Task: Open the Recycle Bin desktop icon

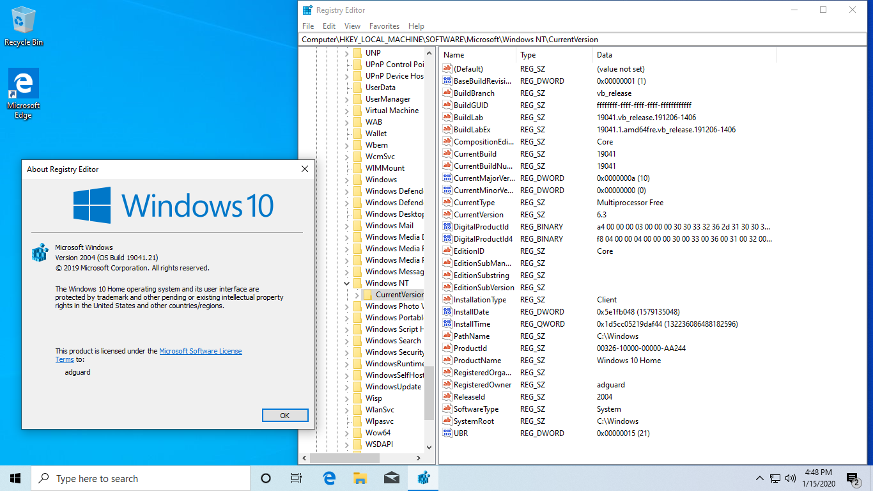Action: 24,26
